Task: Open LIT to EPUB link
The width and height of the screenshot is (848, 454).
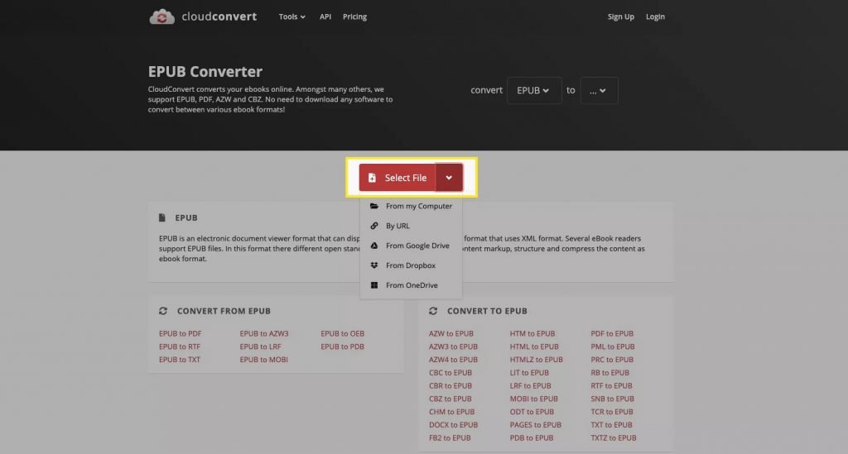Action: tap(529, 372)
